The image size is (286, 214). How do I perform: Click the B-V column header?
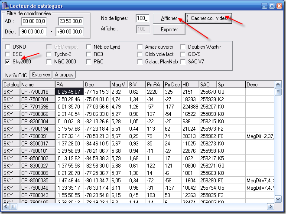pos(137,85)
